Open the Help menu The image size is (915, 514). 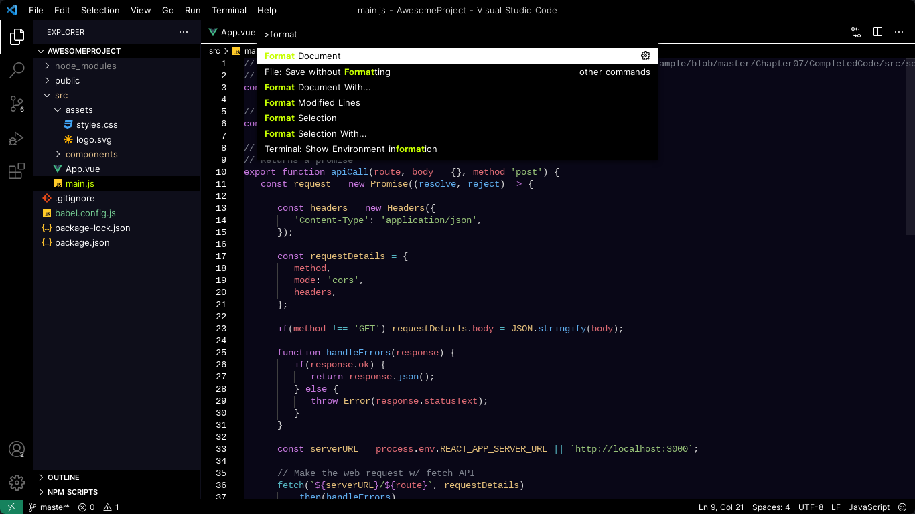(267, 10)
